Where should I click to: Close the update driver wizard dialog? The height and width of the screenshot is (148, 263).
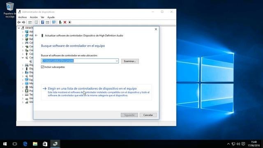(156, 29)
